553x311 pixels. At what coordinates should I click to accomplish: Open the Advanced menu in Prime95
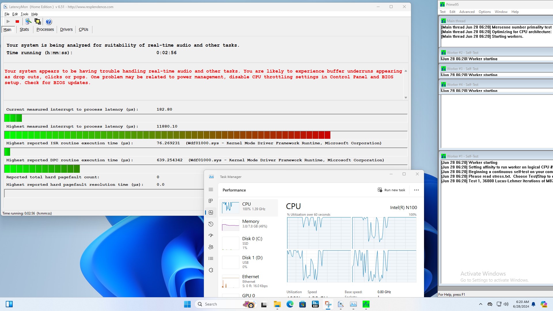pos(467,12)
